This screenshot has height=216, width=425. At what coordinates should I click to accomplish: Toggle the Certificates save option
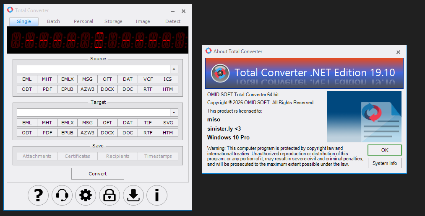coord(77,156)
